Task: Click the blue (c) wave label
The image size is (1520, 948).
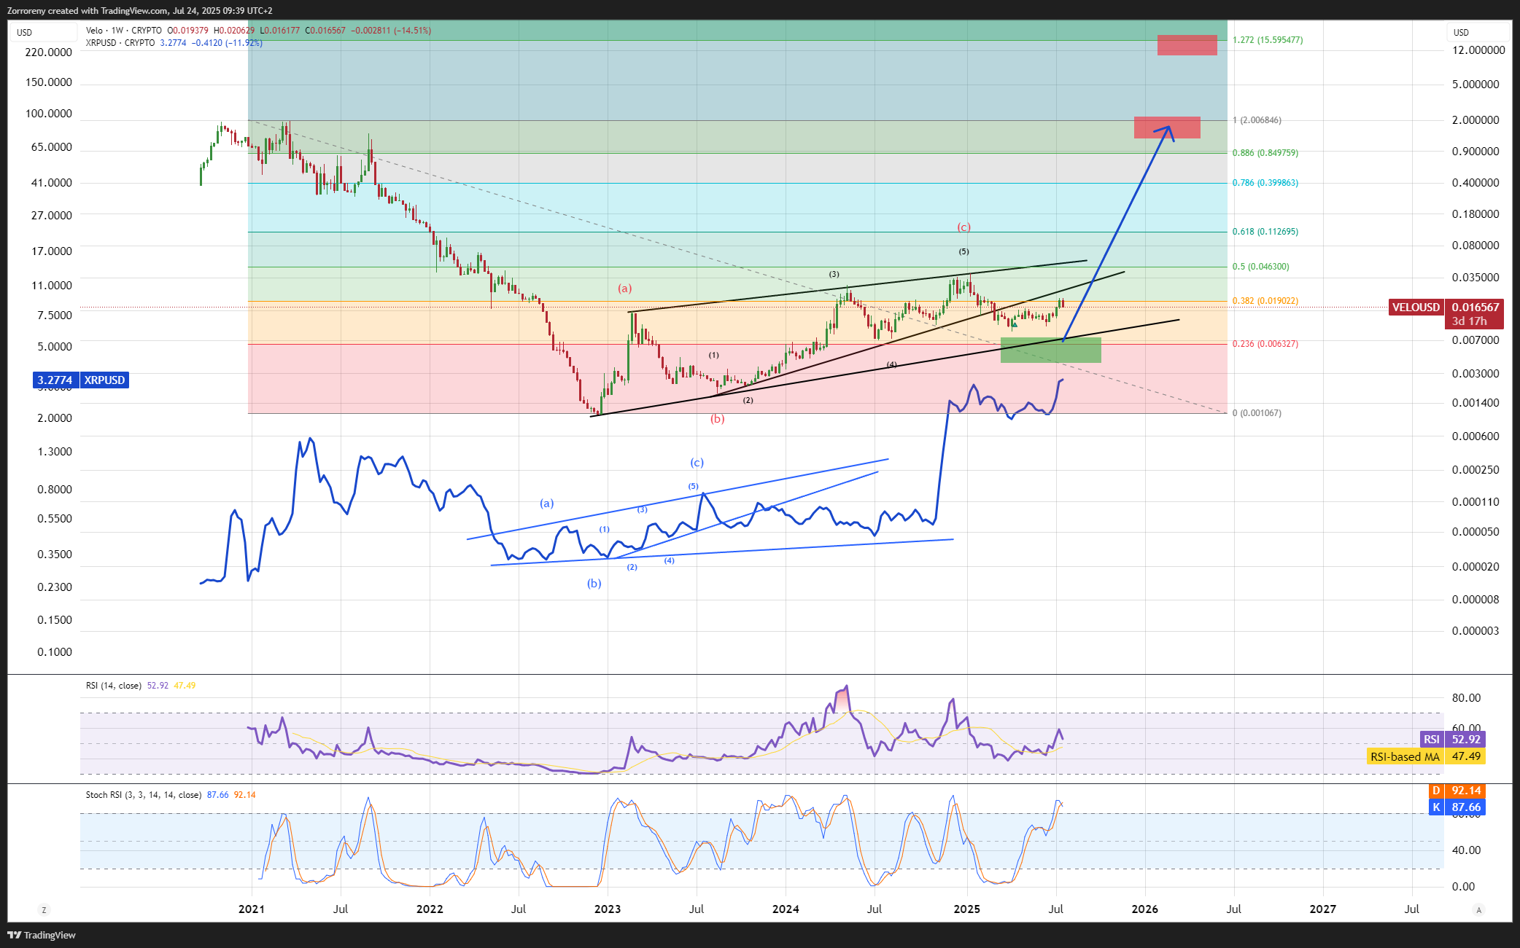Action: point(697,463)
